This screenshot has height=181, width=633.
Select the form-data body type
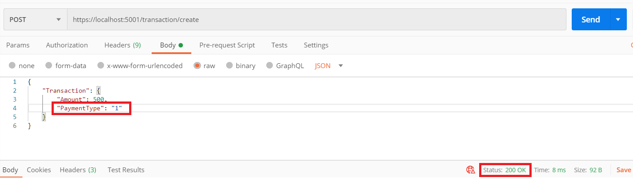point(66,66)
